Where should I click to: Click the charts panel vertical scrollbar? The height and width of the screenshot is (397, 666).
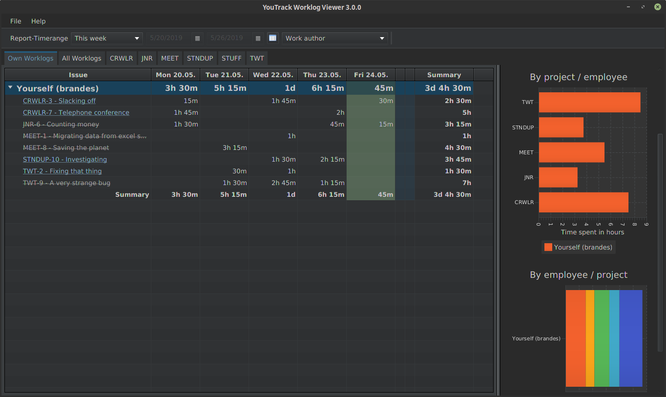click(661, 242)
